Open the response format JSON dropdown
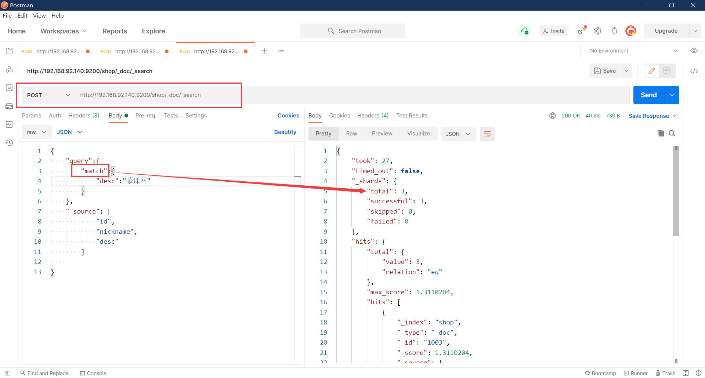Viewport: 705px width, 378px height. click(x=458, y=134)
